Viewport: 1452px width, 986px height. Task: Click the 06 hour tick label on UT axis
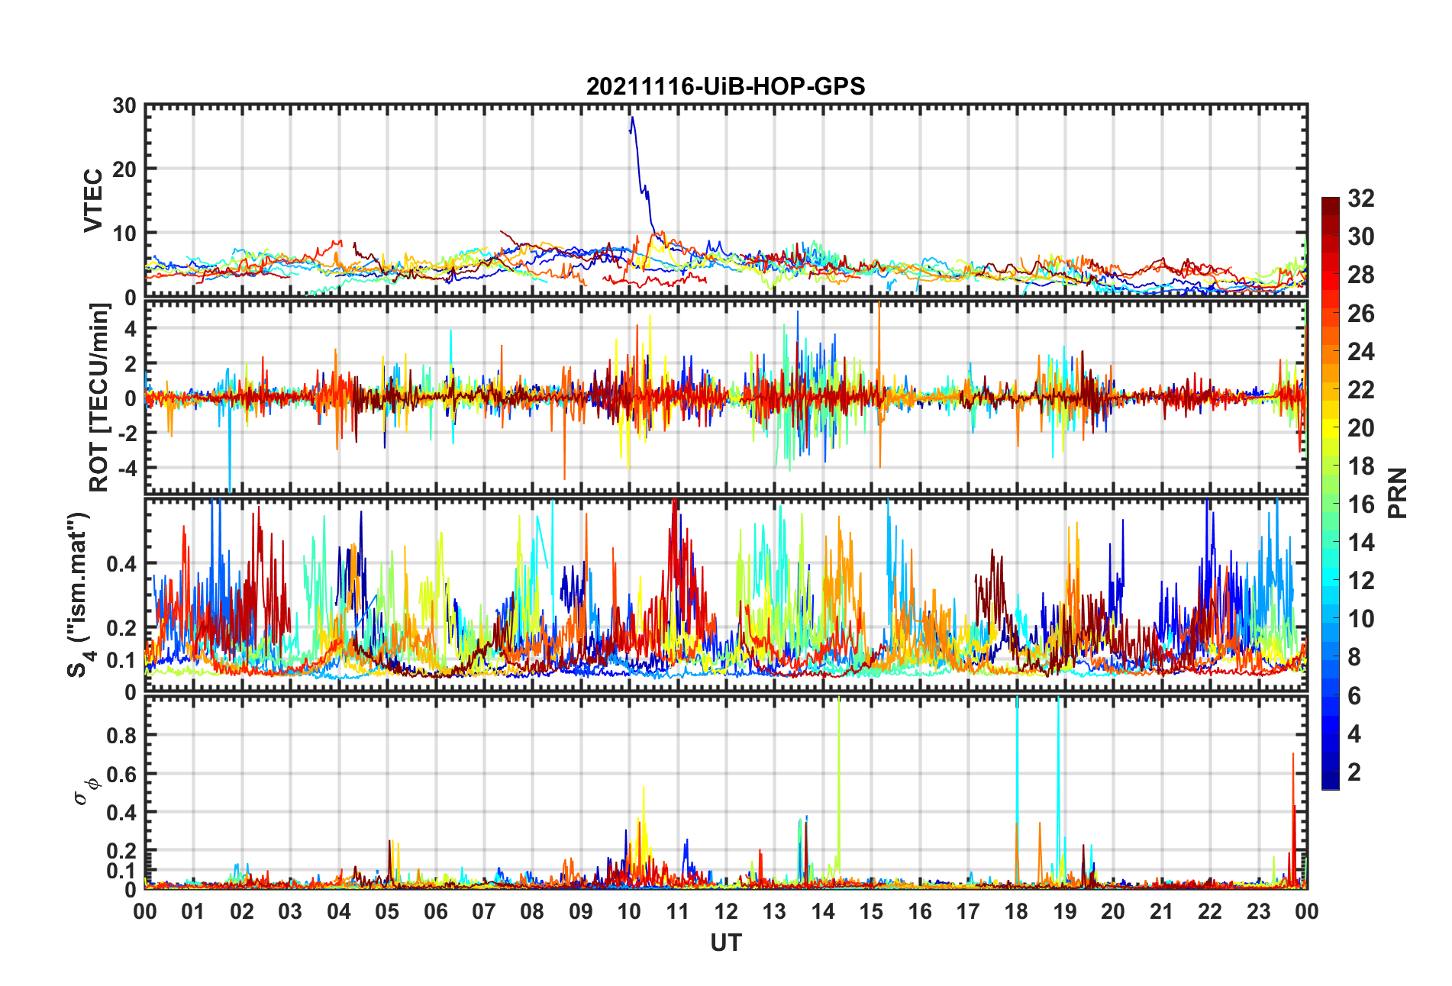tap(436, 911)
